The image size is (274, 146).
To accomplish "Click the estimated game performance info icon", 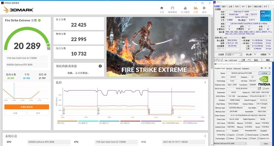I will coord(100,66).
